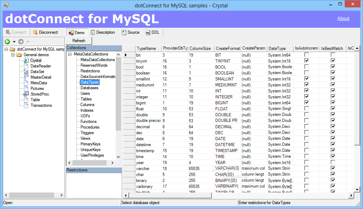Click the row selector for bit row
363x209 pixels.
pos(129,55)
